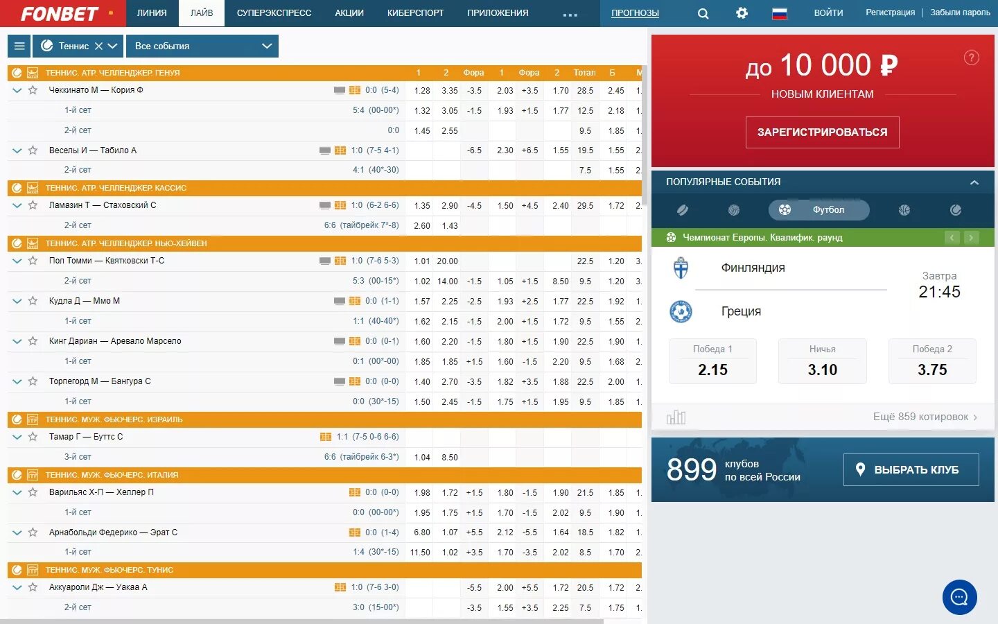This screenshot has height=624, width=998.
Task: Select Футбол pill in popular events
Action: [x=819, y=209]
